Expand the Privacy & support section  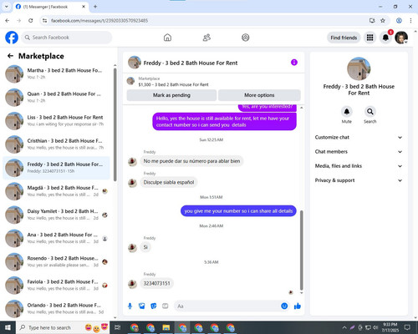(x=359, y=180)
